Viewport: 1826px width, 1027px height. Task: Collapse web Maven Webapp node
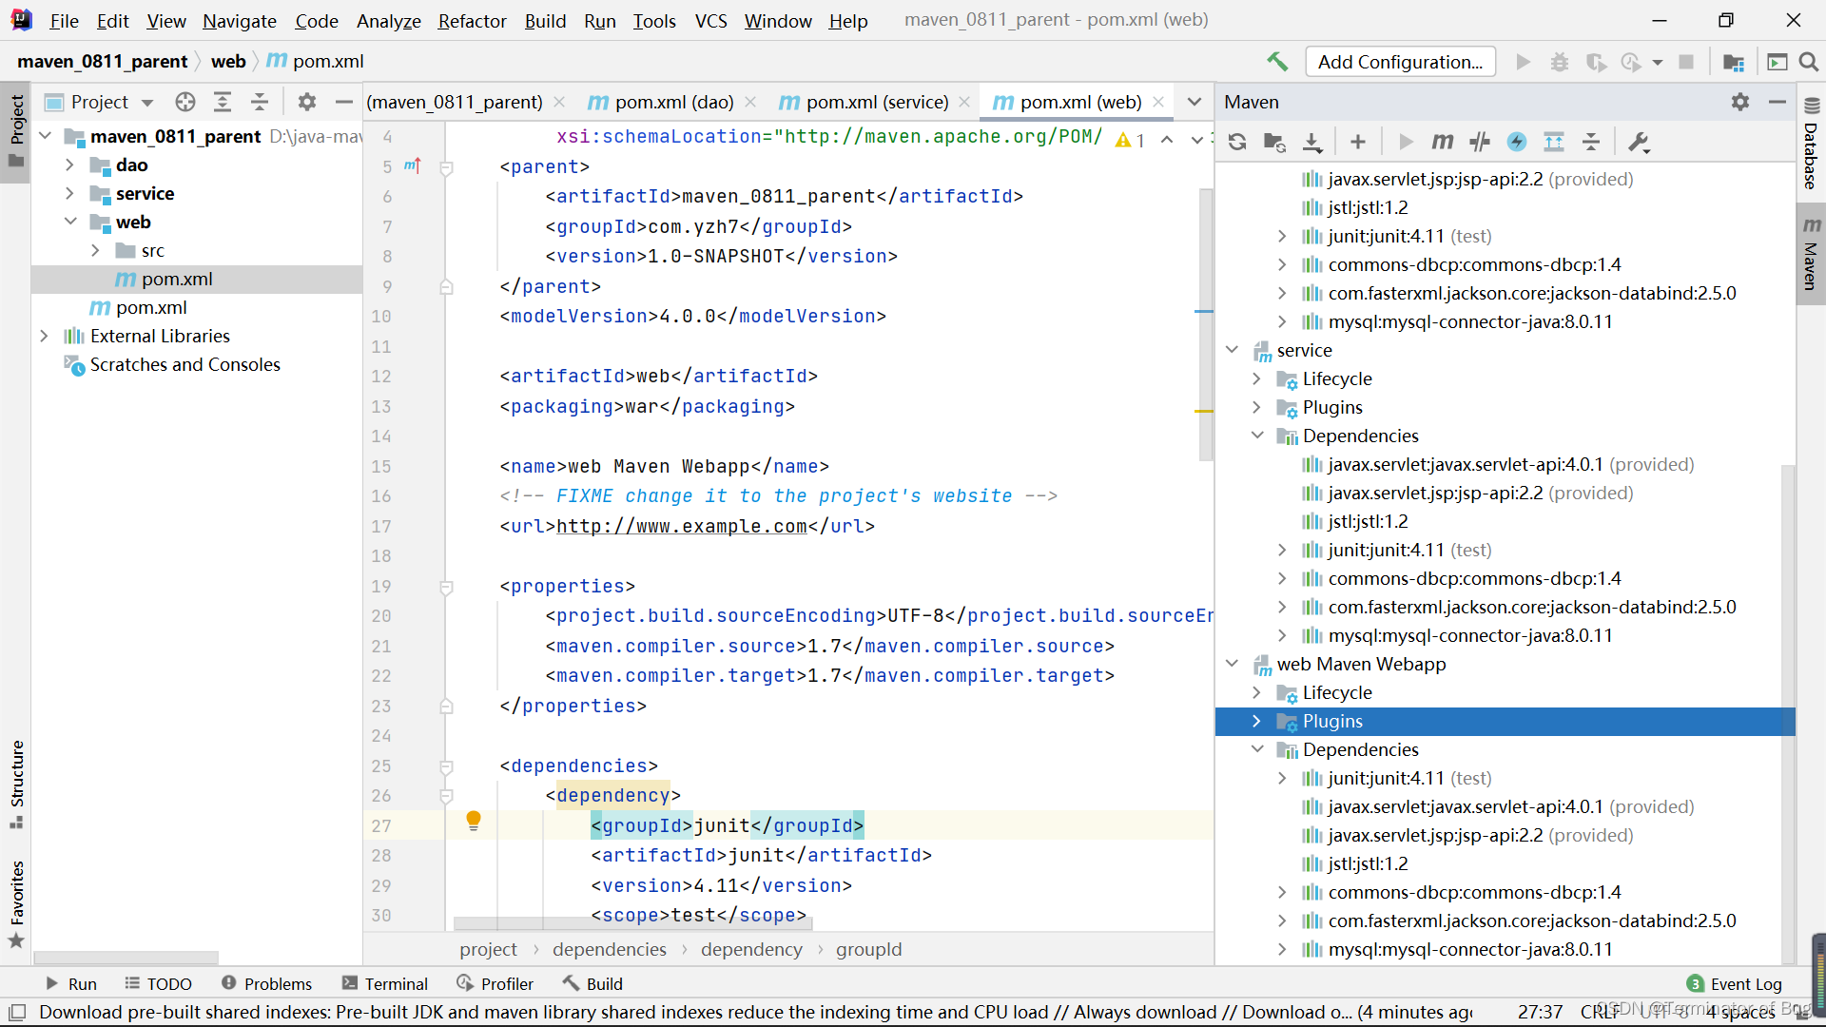[x=1232, y=664]
